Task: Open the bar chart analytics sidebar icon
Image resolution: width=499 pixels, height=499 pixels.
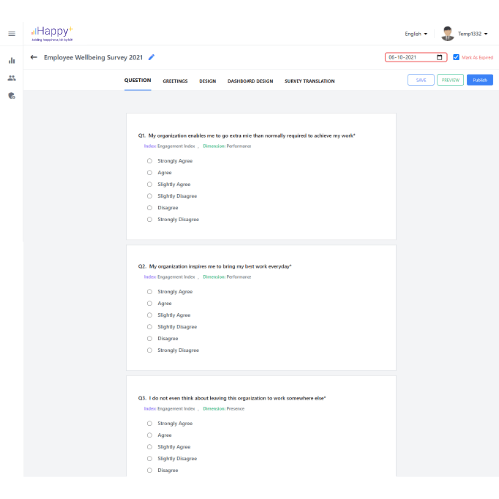Action: click(12, 60)
